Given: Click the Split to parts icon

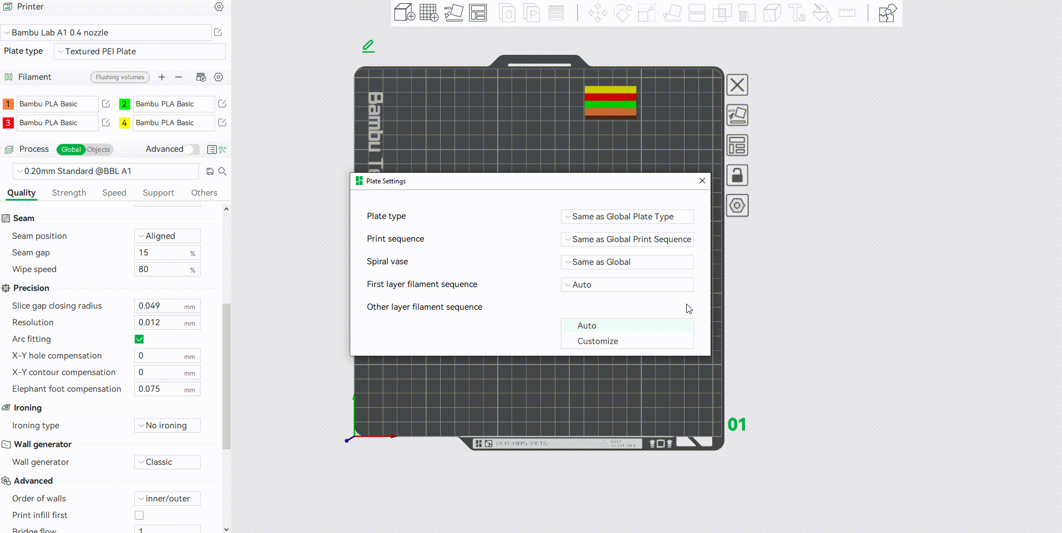Looking at the screenshot, I should (x=532, y=13).
